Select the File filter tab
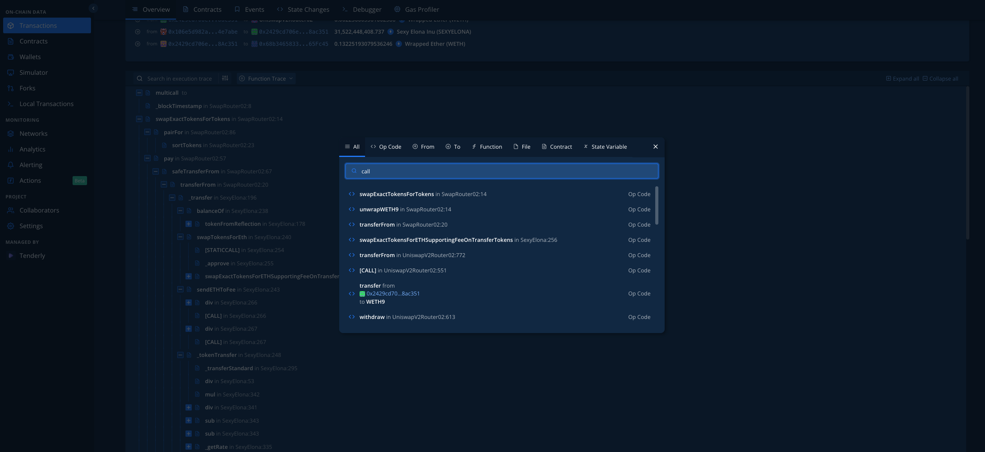This screenshot has width=985, height=452. pyautogui.click(x=522, y=147)
